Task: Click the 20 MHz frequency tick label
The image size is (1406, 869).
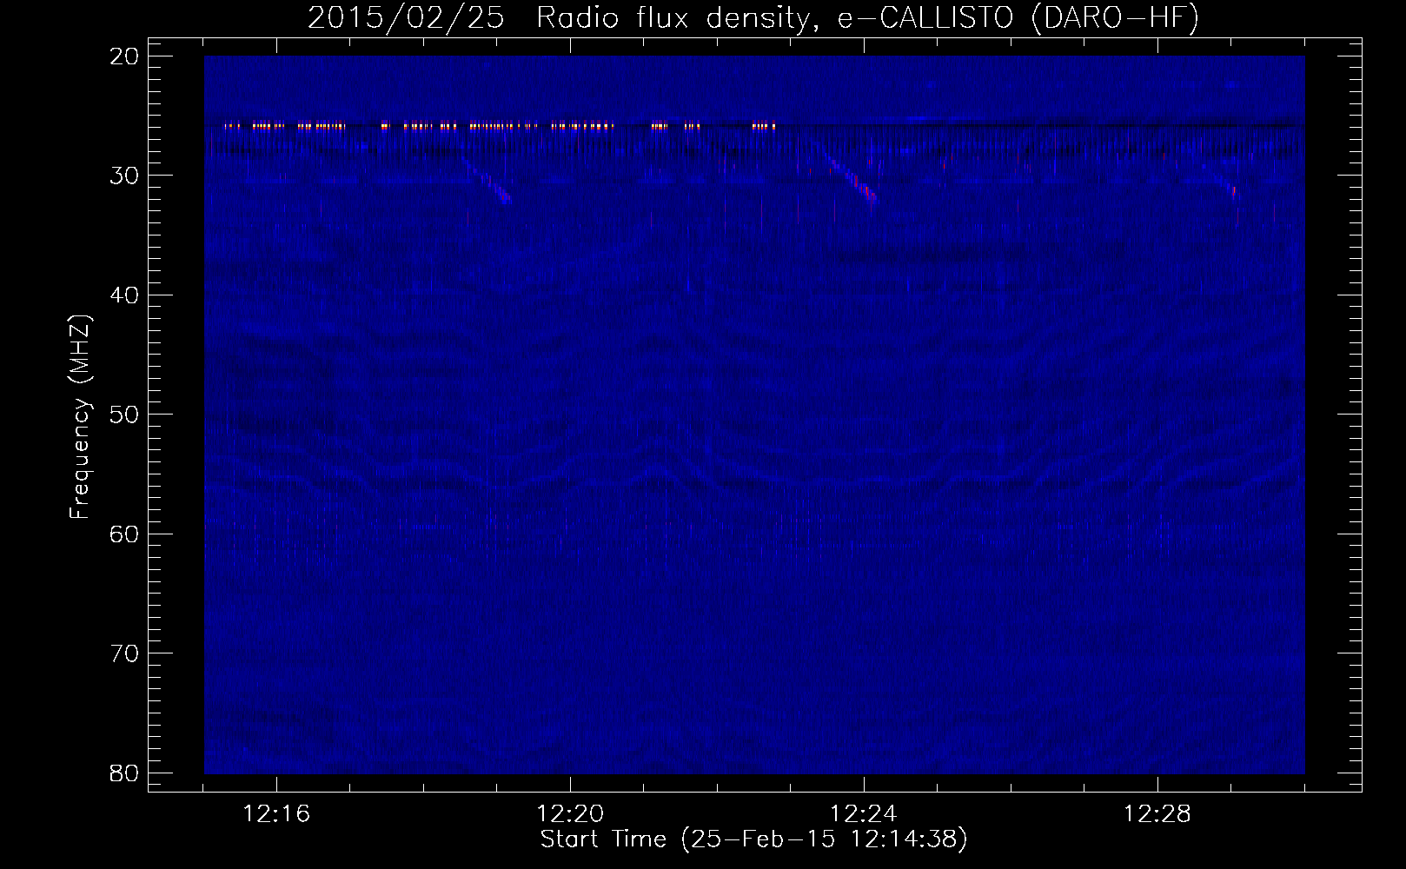Action: (125, 56)
